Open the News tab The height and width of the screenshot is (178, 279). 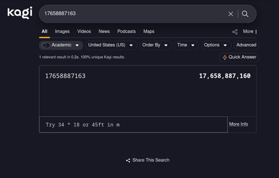click(104, 31)
